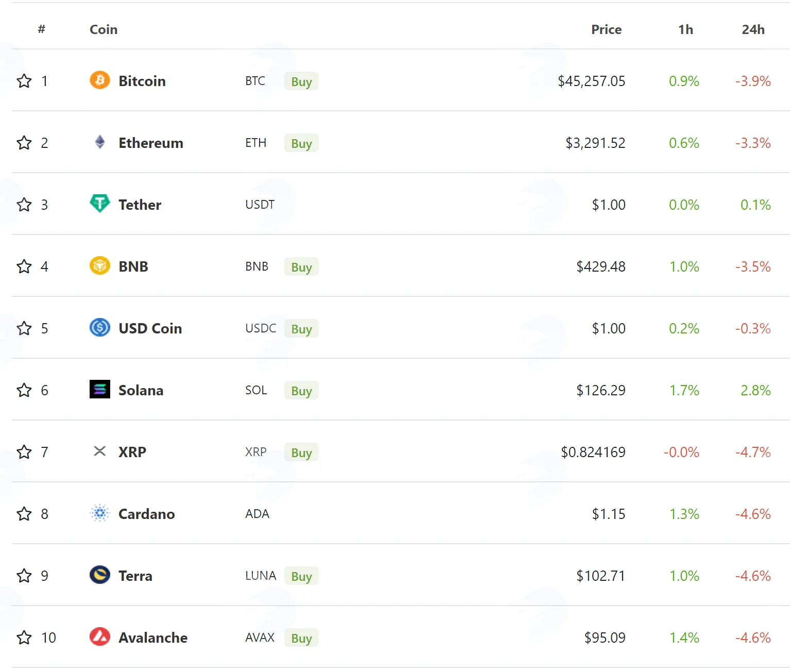
Task: Click the USD Coin blue logo
Action: [100, 327]
